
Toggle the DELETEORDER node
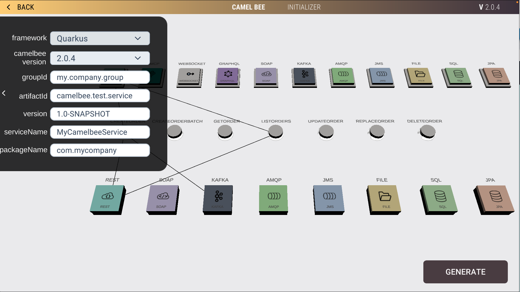(428, 131)
